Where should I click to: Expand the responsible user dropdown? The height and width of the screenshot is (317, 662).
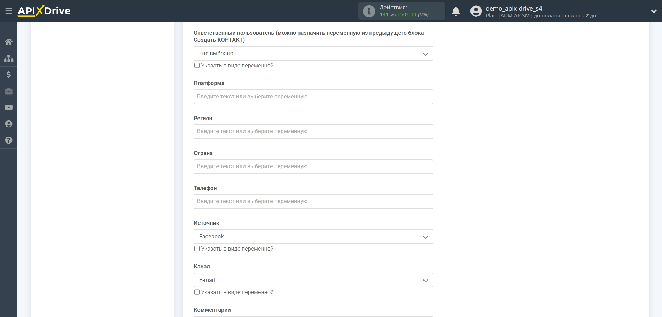click(x=313, y=54)
